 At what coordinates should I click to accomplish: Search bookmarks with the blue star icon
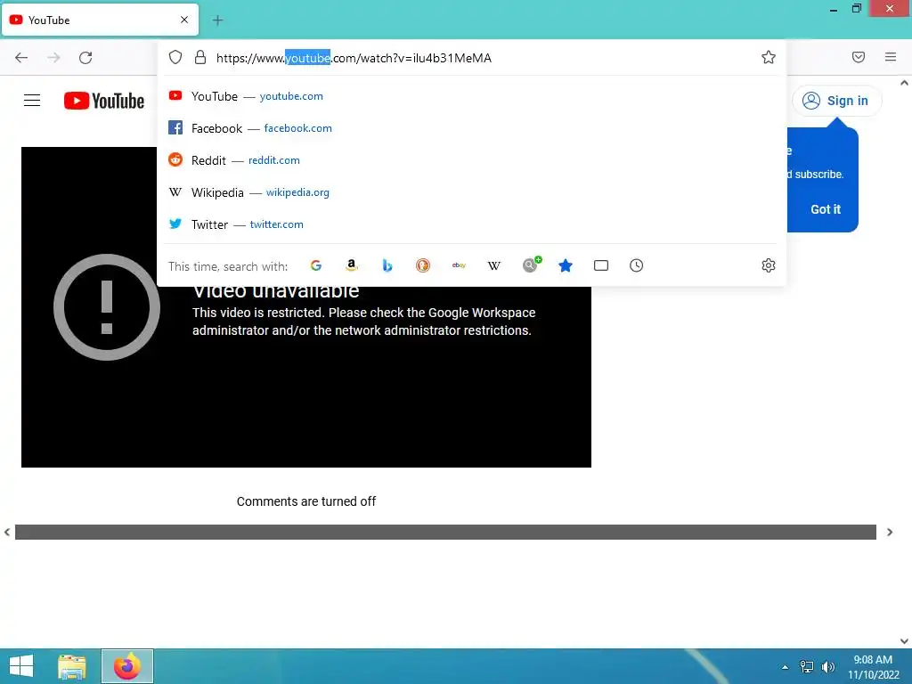tap(566, 265)
